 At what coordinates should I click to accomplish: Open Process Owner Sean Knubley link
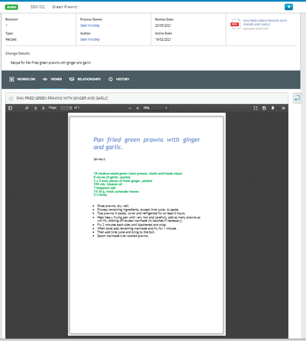coord(90,26)
